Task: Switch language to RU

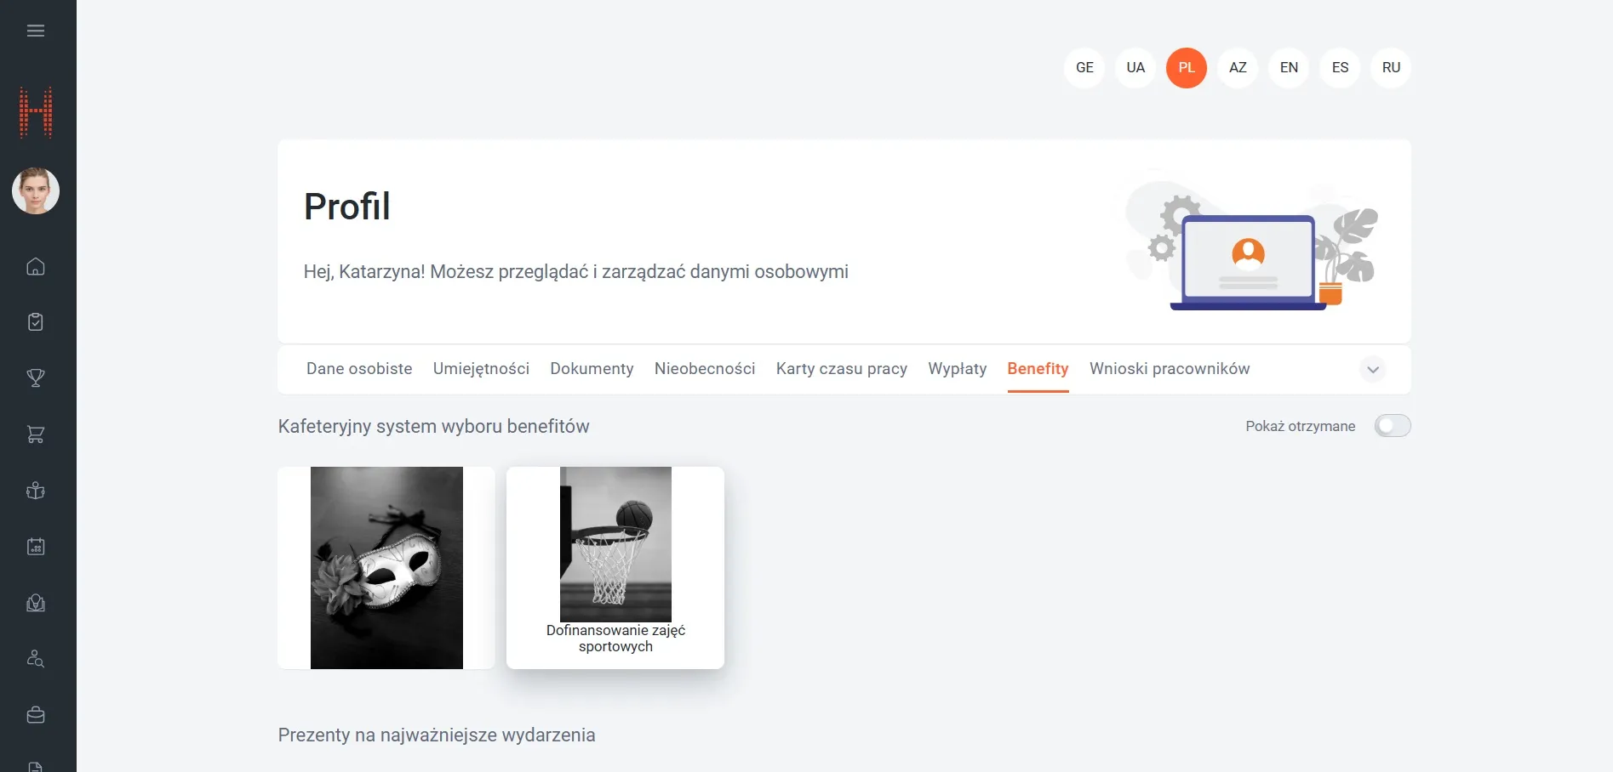Action: point(1391,67)
